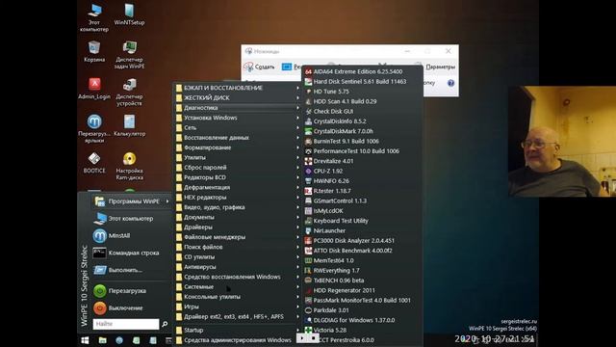Open Файловые менеджеры menu entry

click(238, 237)
